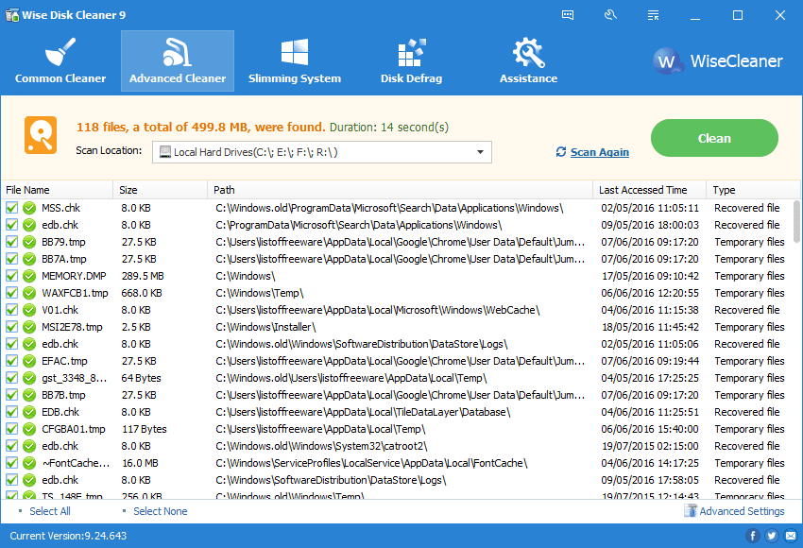Open the Twitter icon in the status bar
The height and width of the screenshot is (548, 803).
(771, 536)
